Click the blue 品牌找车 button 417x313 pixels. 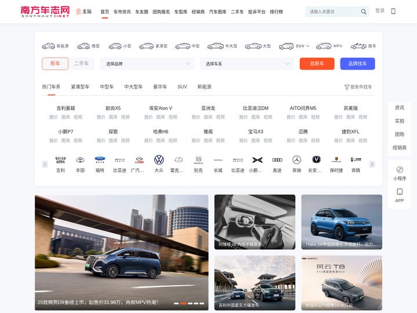click(357, 64)
